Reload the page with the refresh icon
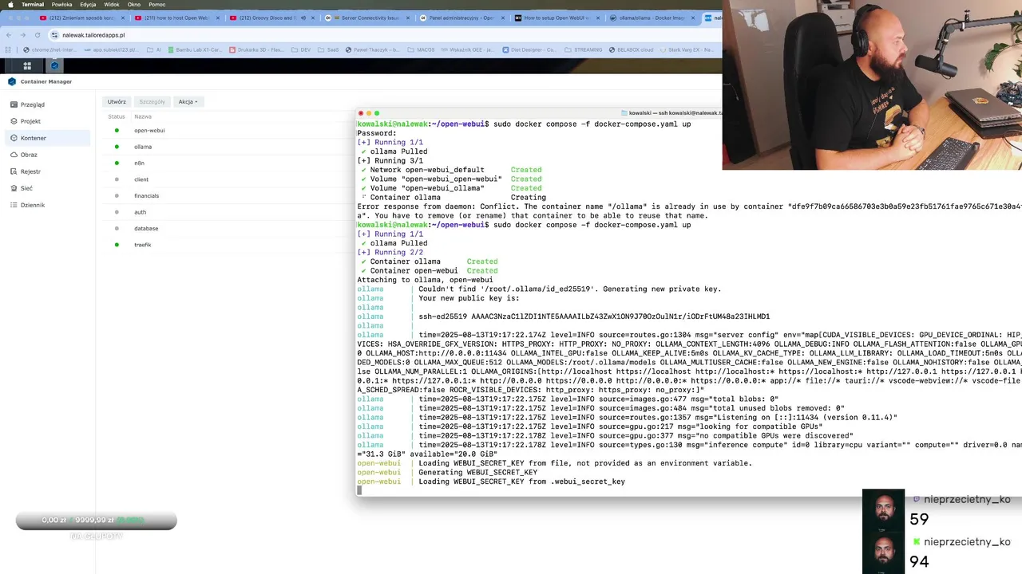Screen dimensions: 1022x574 click(39, 35)
